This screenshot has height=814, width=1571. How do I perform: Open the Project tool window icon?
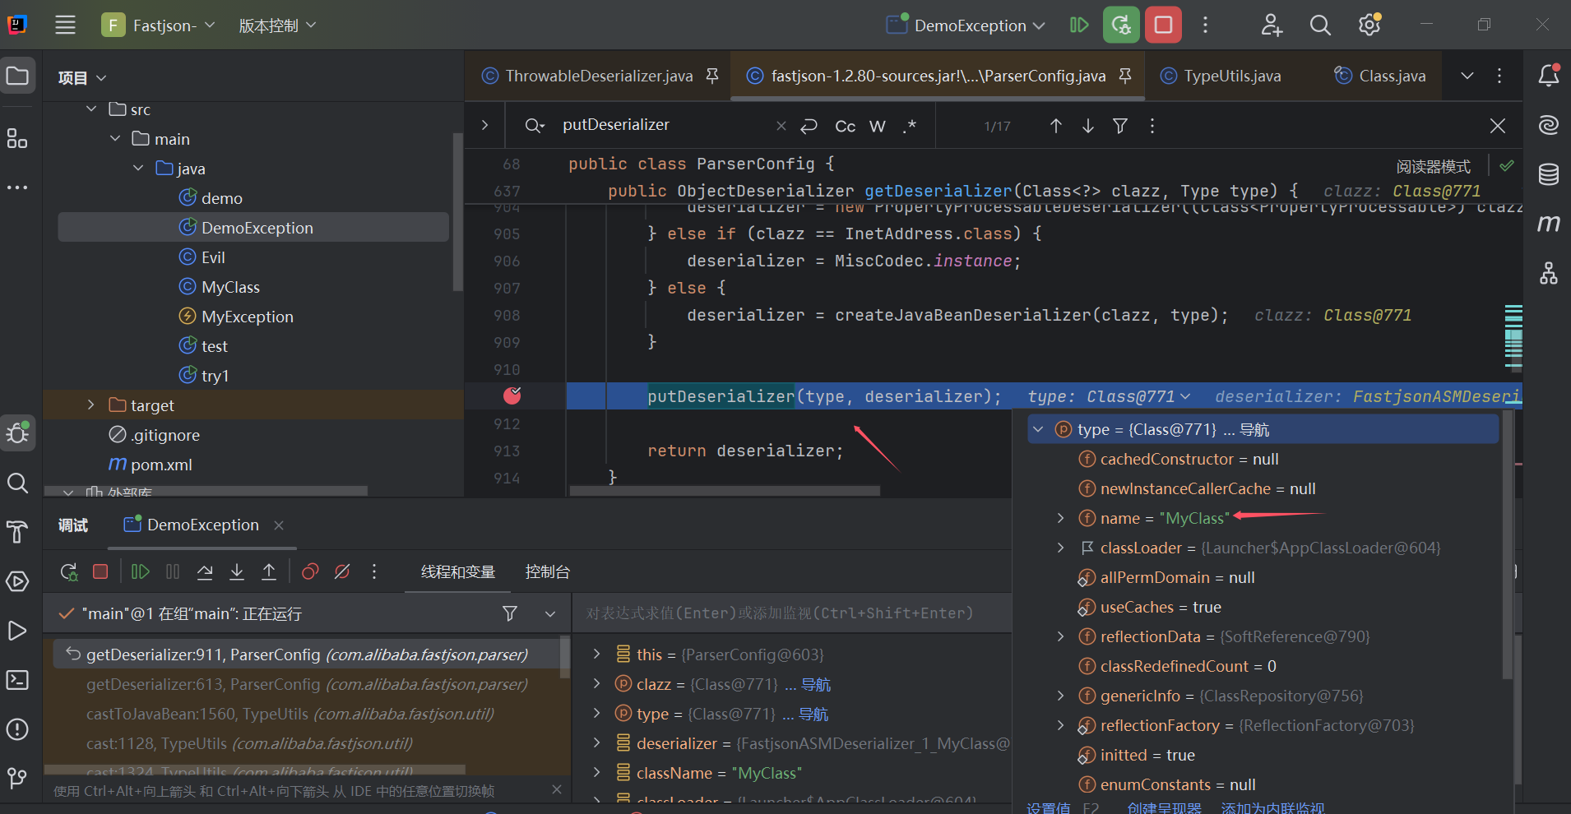click(17, 76)
